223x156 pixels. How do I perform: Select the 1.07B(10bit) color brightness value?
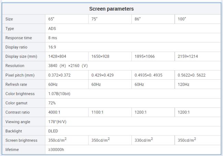[x=59, y=93]
